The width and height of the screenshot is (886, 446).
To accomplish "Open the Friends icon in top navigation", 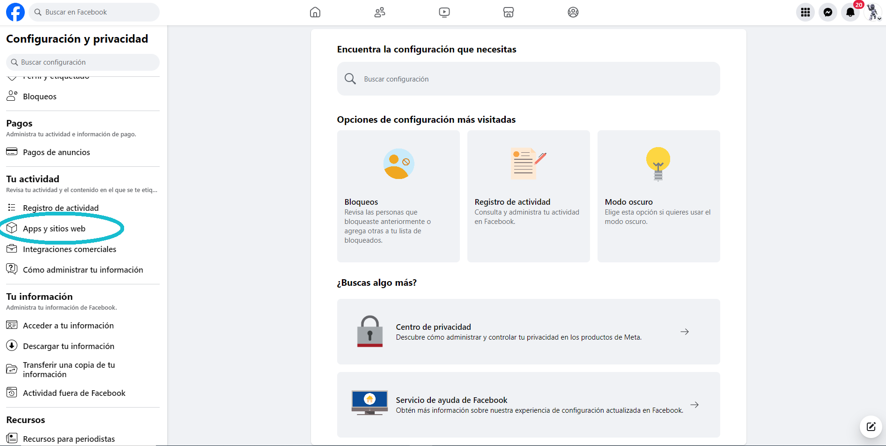I will pos(380,12).
